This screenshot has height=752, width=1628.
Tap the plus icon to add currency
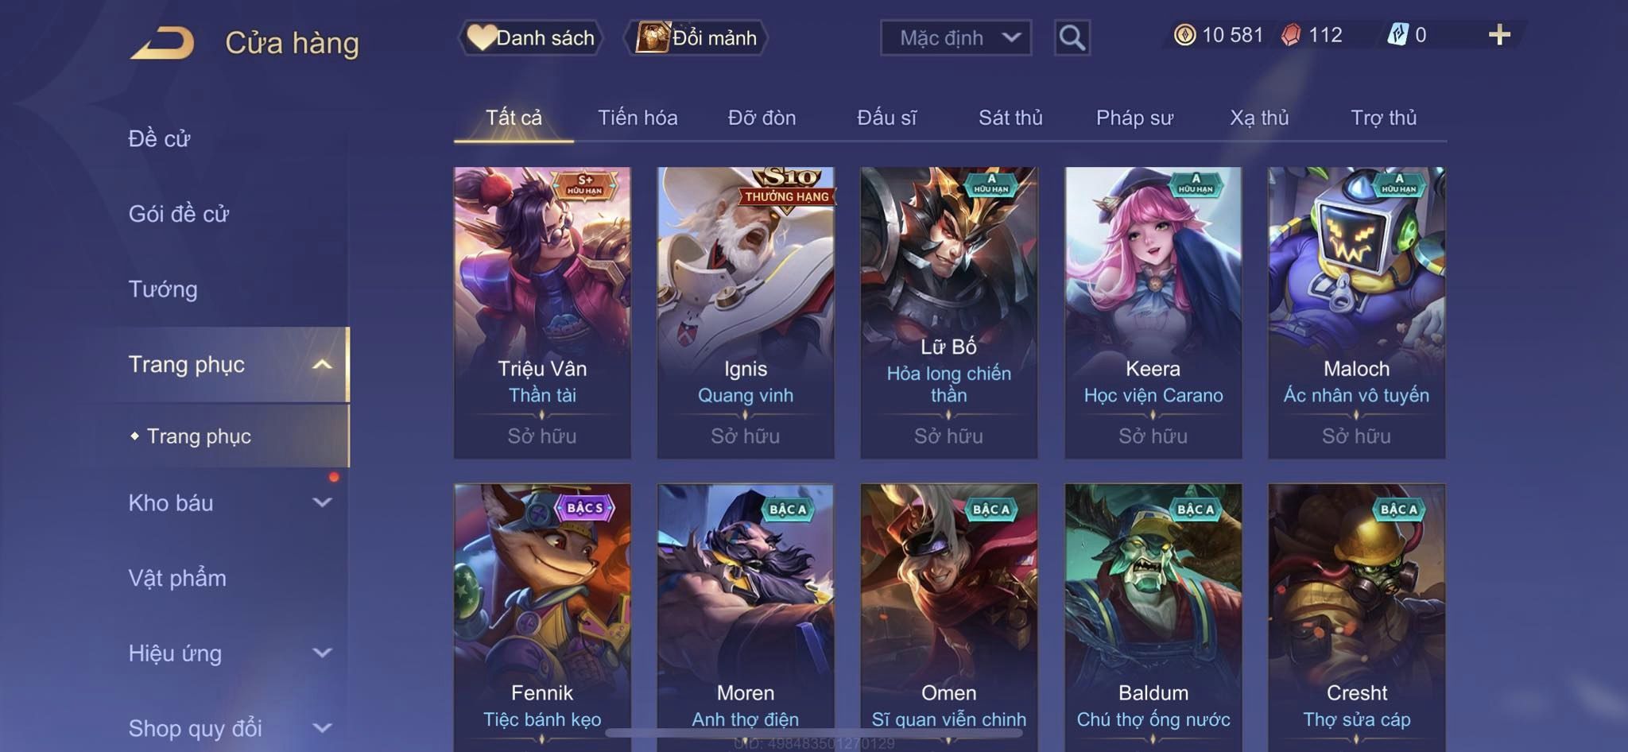[1499, 35]
